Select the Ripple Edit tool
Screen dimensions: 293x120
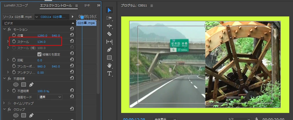109,26
